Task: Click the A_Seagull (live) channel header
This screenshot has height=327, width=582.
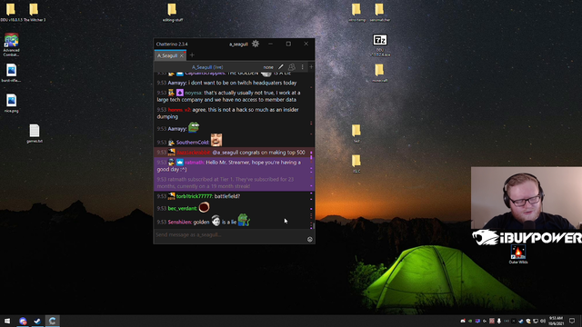Action: tap(207, 67)
